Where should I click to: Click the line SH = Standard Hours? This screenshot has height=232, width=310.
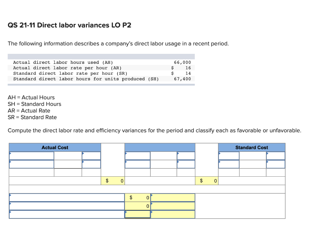(35, 104)
